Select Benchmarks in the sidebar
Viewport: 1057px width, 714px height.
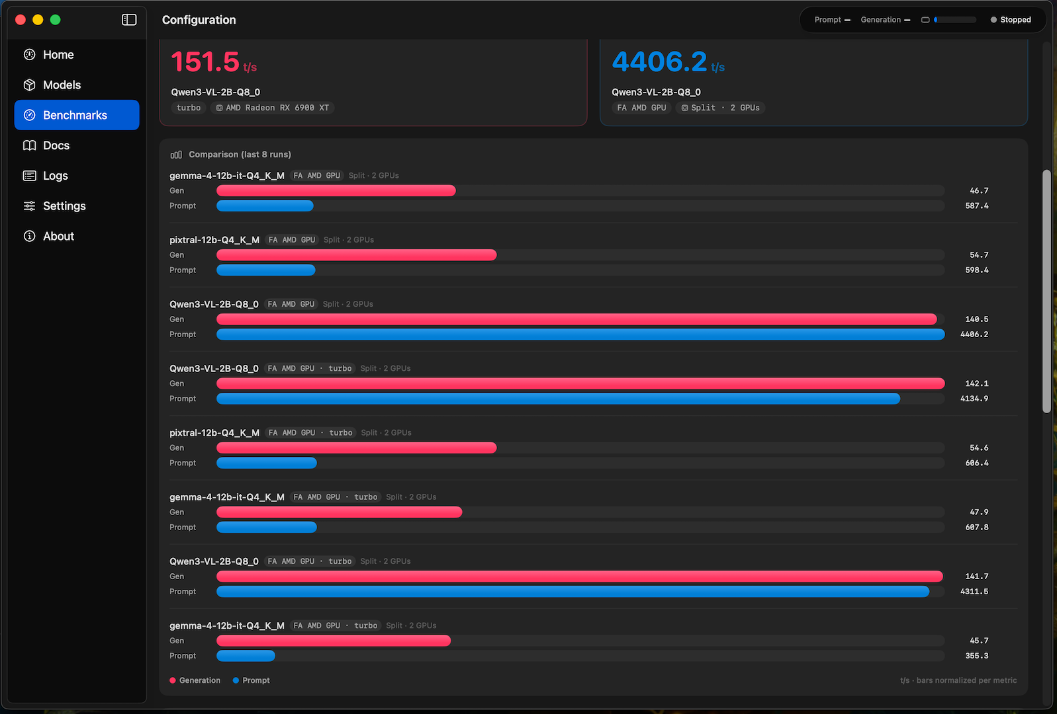(77, 115)
